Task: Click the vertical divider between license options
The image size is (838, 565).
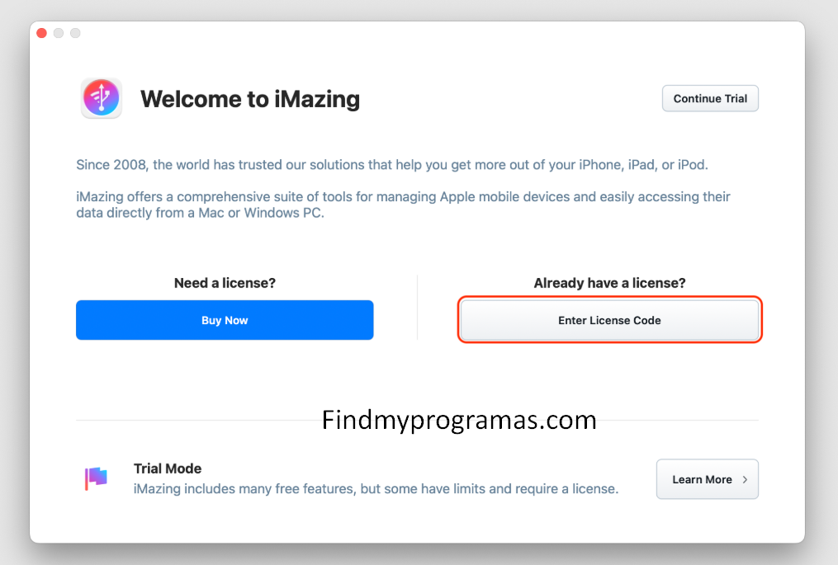Action: click(x=417, y=307)
